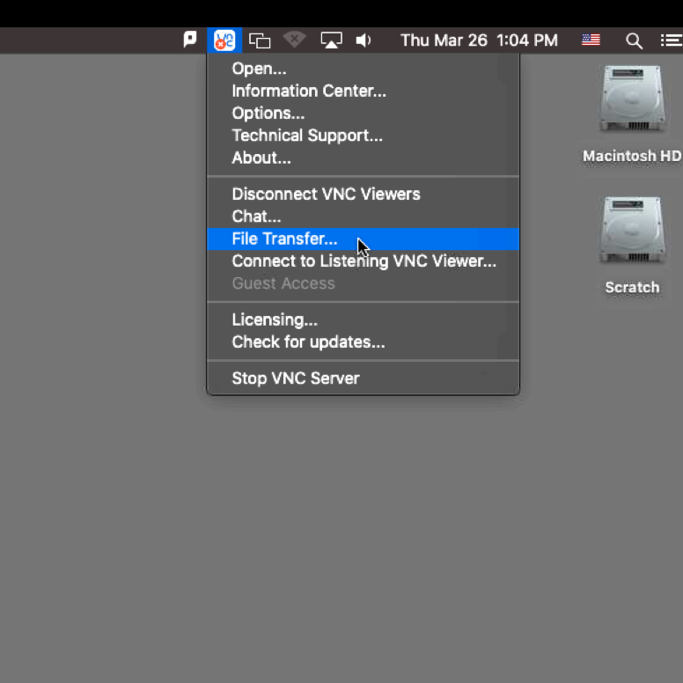
Task: Click the disabled Wi-Fi status icon
Action: [295, 40]
